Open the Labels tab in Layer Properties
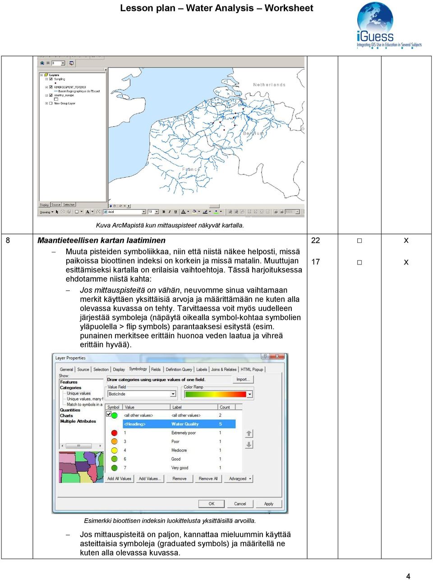 pyautogui.click(x=202, y=370)
